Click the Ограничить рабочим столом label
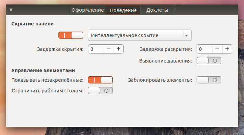The width and height of the screenshot is (244, 135). (x=48, y=91)
